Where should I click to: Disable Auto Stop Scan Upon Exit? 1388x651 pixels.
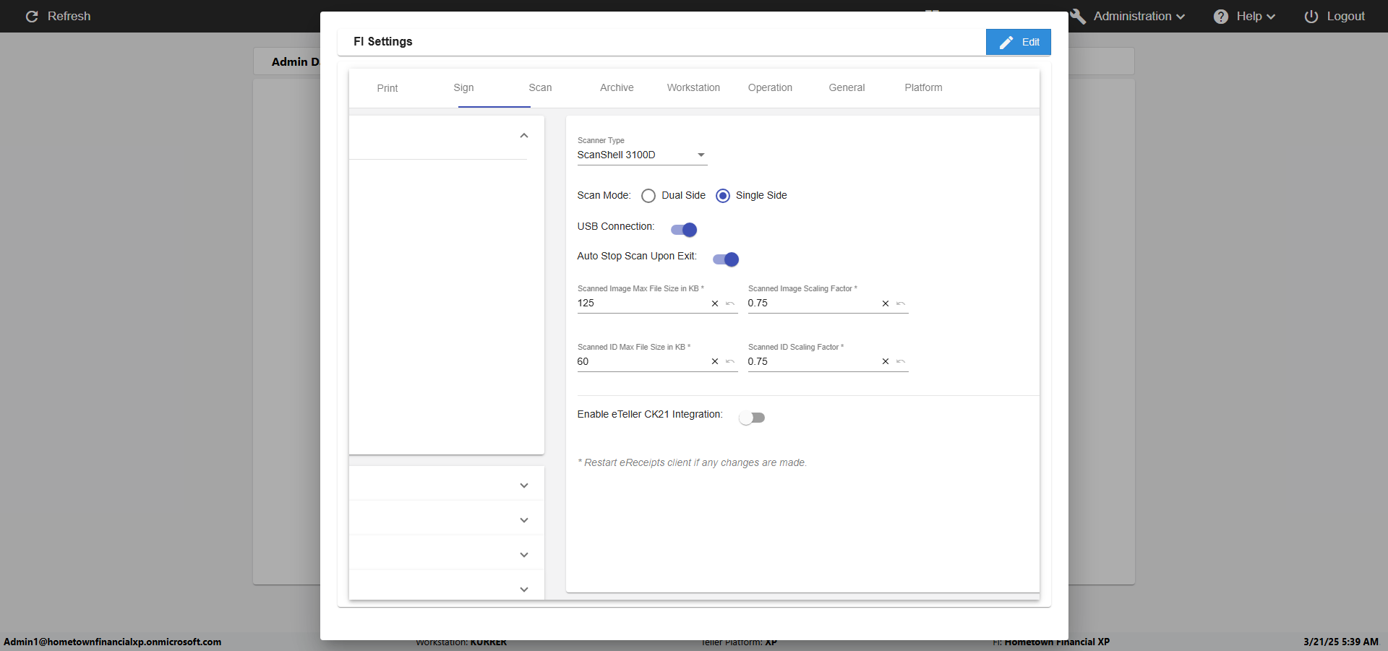coord(726,259)
